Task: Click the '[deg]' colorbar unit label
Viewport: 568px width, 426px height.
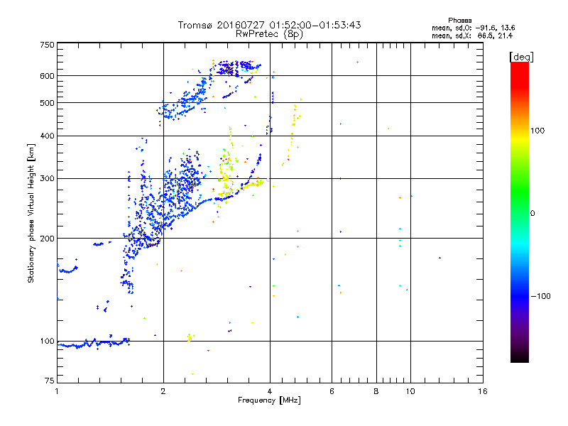Action: point(521,57)
